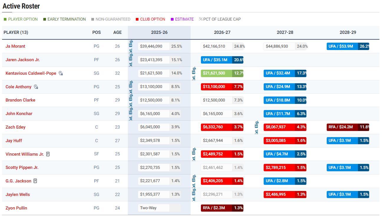383x216 pixels.
Task: Click lock icon beside Kentavious Caldwell-Pope
Action: pyautogui.click(x=61, y=73)
